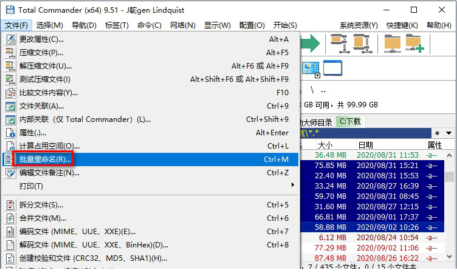Open the 开始(S) menu
Image resolution: width=457 pixels, height=279 pixels.
tap(285, 25)
